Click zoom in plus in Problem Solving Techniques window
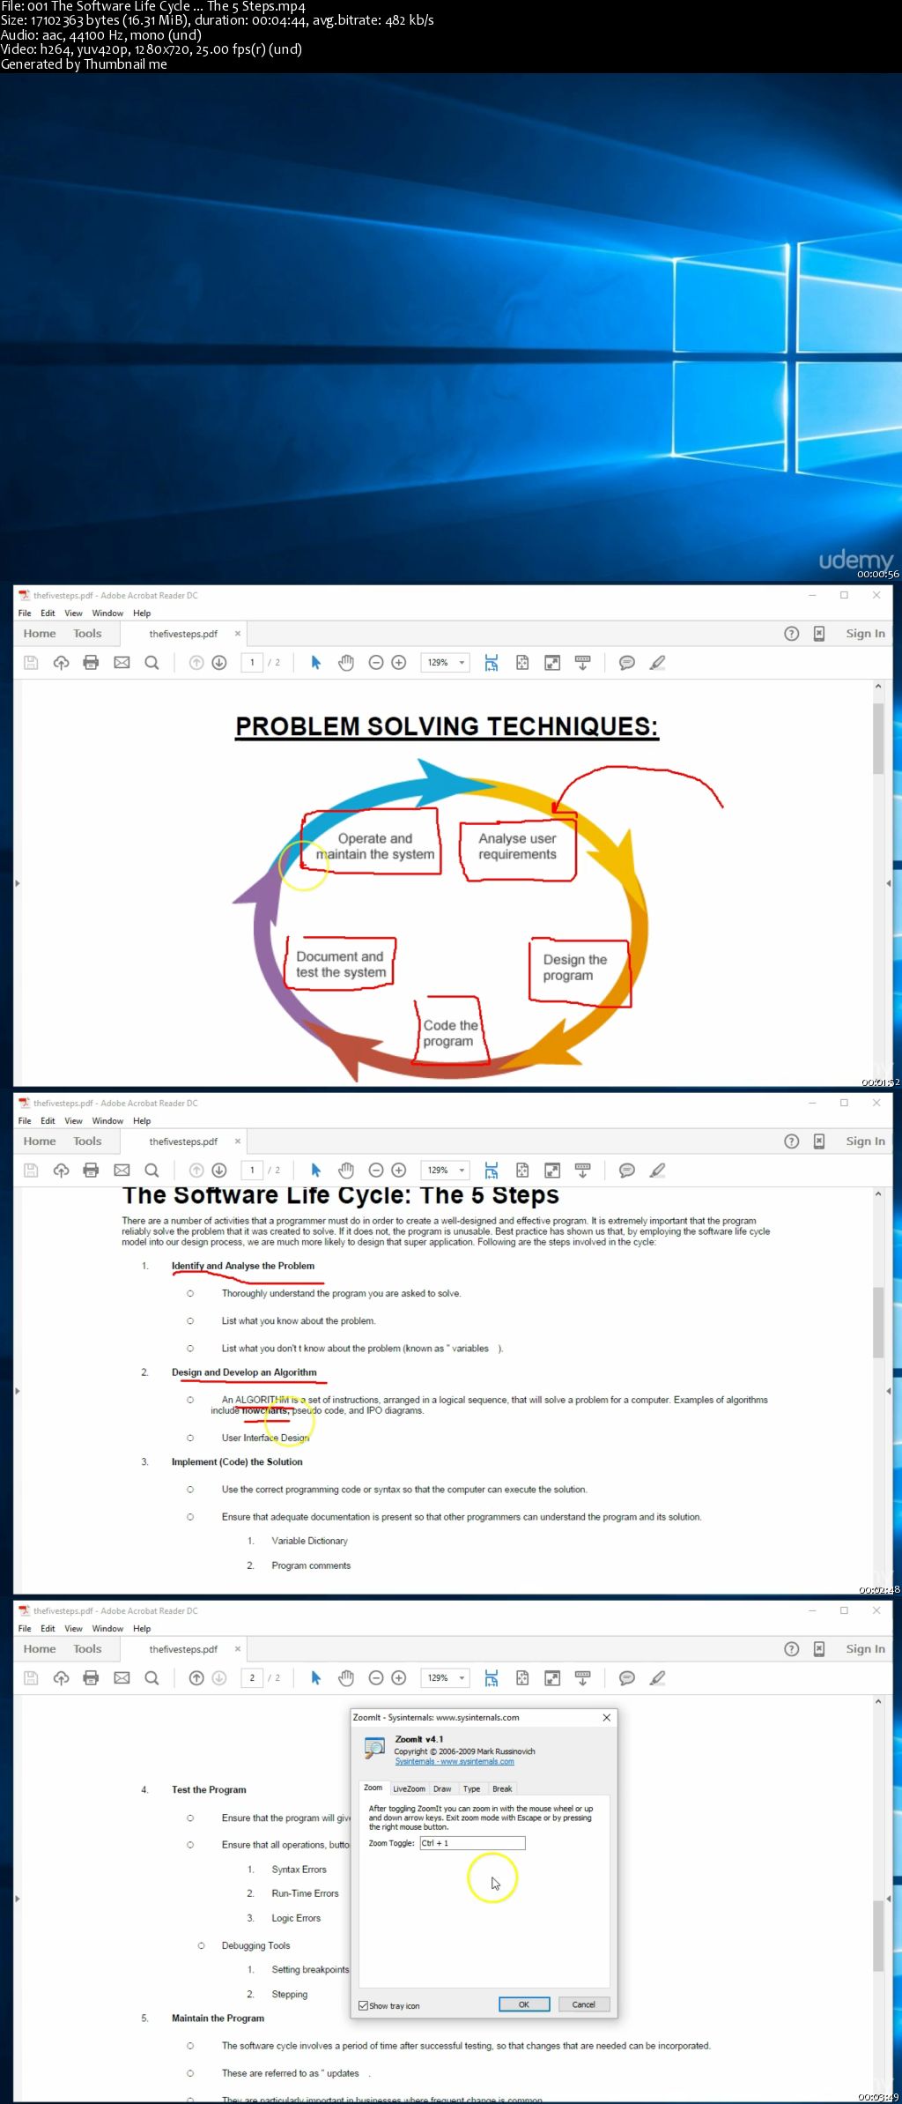This screenshot has width=902, height=2104. coord(399,663)
